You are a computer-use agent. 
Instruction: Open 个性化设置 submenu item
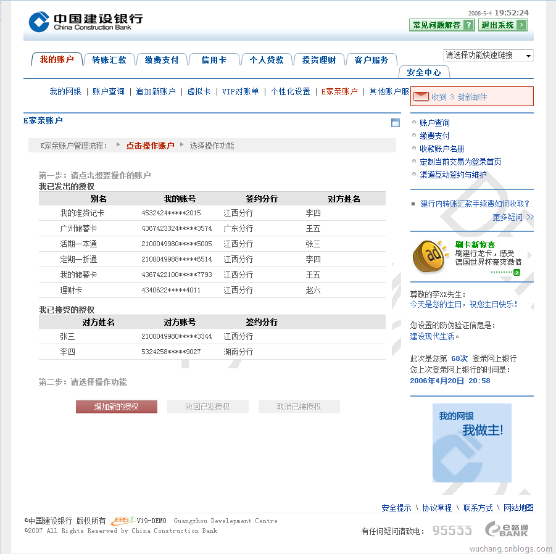pos(291,91)
